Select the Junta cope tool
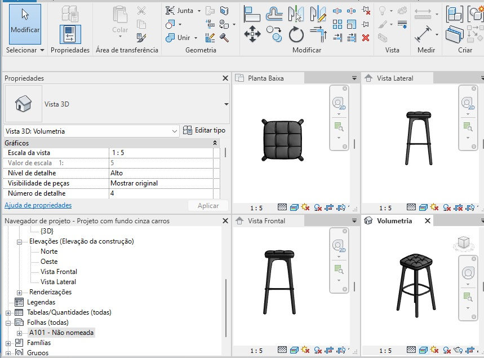 (179, 11)
